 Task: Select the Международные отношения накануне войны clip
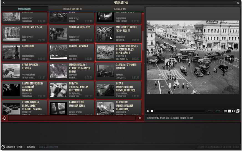click(72, 71)
